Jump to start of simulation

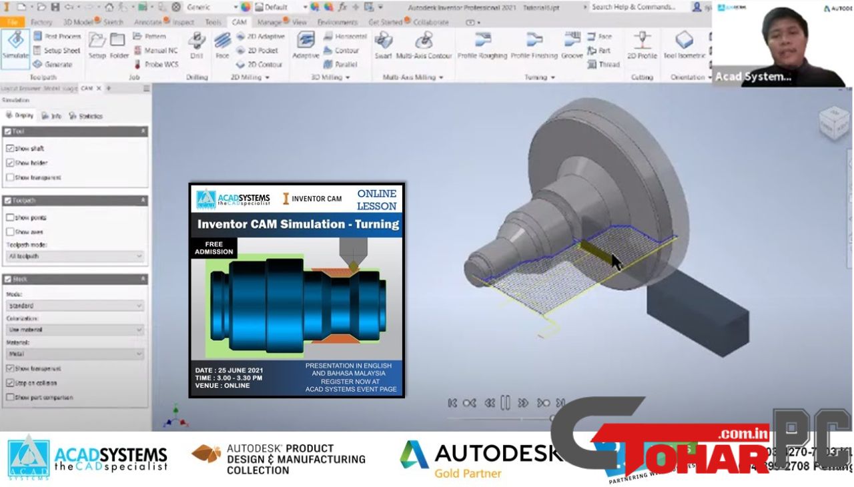coord(452,402)
